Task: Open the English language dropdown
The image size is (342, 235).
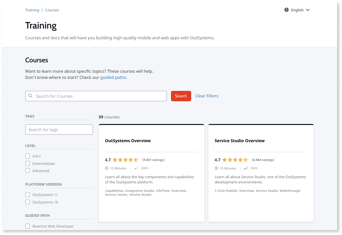Action: click(297, 10)
